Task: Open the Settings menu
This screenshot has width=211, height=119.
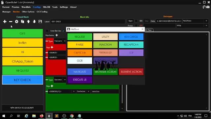Action: tap(64, 7)
